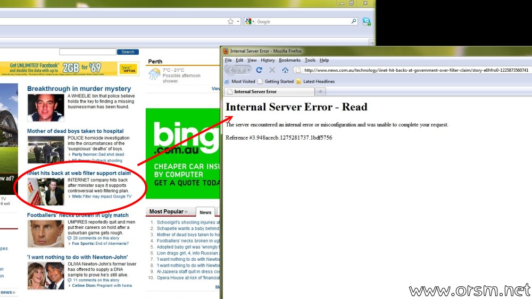532x299 pixels.
Task: Click the iiNet story thumbnail
Action: (x=46, y=192)
